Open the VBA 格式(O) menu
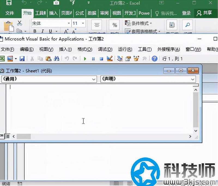Screen dimensions: 218x186 tap(85, 49)
